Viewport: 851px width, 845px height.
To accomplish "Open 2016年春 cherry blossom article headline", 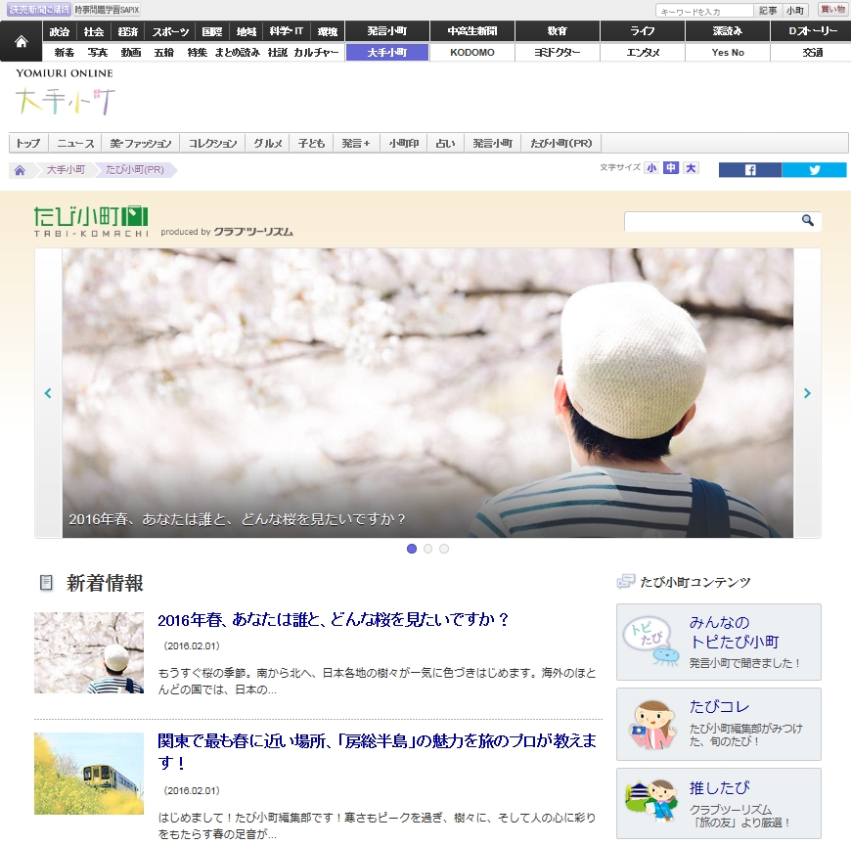I will point(334,620).
